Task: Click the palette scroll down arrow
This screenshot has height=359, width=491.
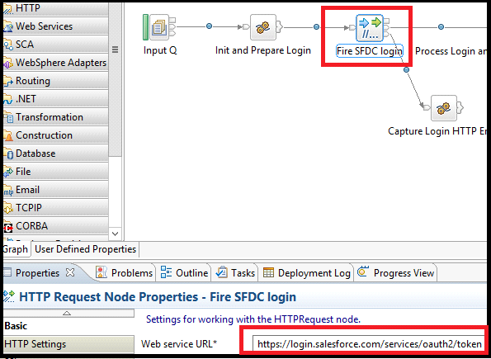Action: click(x=115, y=234)
